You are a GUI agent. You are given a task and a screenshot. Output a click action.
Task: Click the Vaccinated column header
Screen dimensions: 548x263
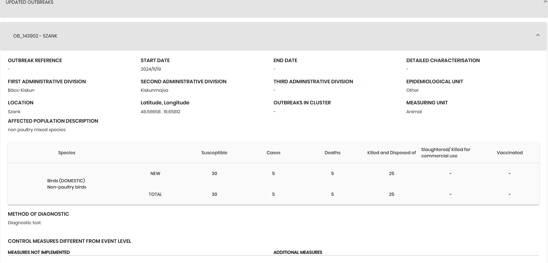pyautogui.click(x=510, y=153)
